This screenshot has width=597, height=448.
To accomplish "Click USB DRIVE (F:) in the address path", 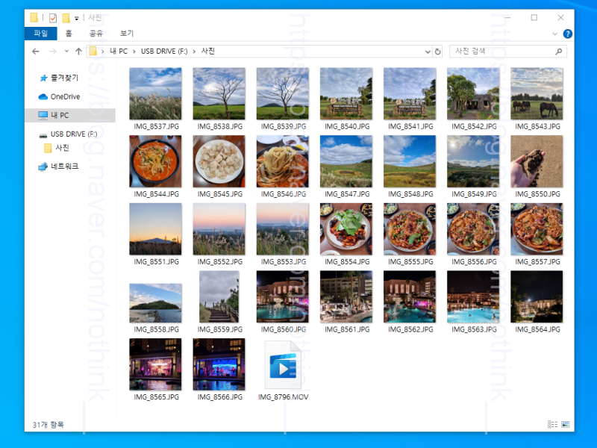I will pyautogui.click(x=164, y=52).
